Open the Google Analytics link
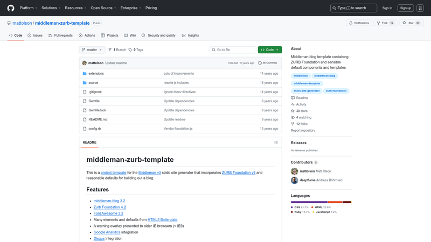The height and width of the screenshot is (242, 431). click(107, 232)
